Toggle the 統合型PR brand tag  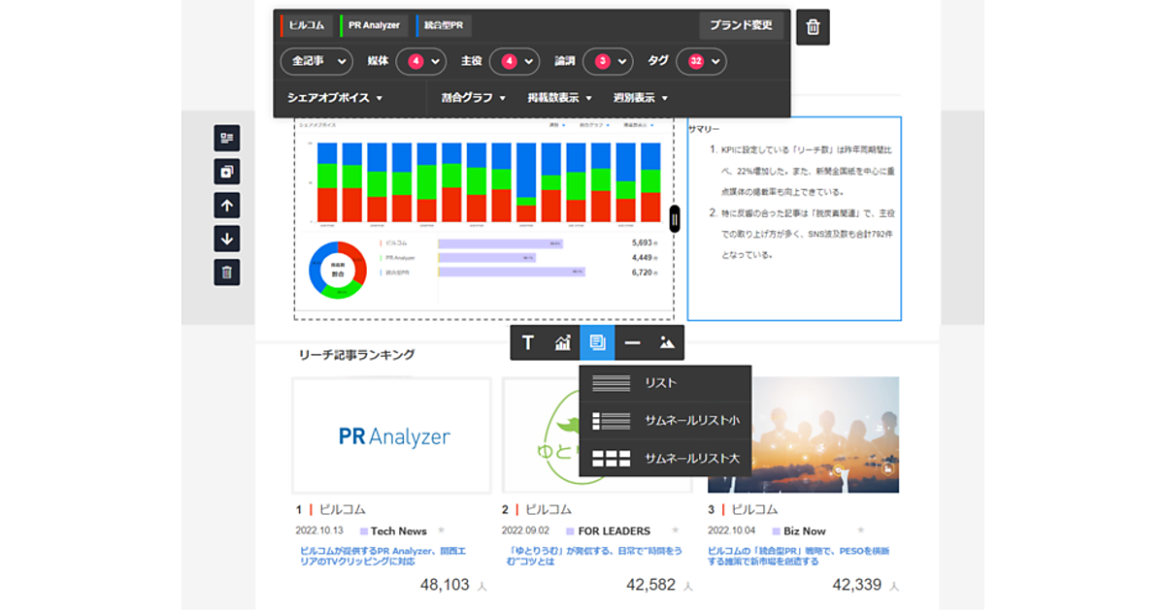(445, 25)
